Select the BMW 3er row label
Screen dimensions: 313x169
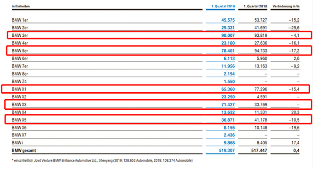tap(20, 35)
